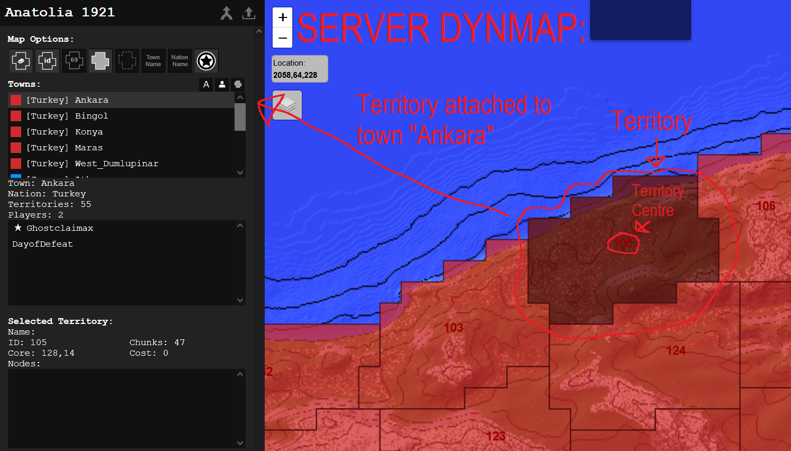Image resolution: width=791 pixels, height=451 pixels.
Task: Click the leader star beside Ghostclaimax
Action: point(18,228)
